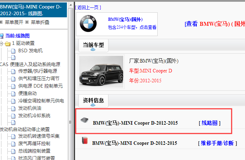Go back via 返回上一页 link
Viewport: 245px width, 160px height.
tap(88, 7)
